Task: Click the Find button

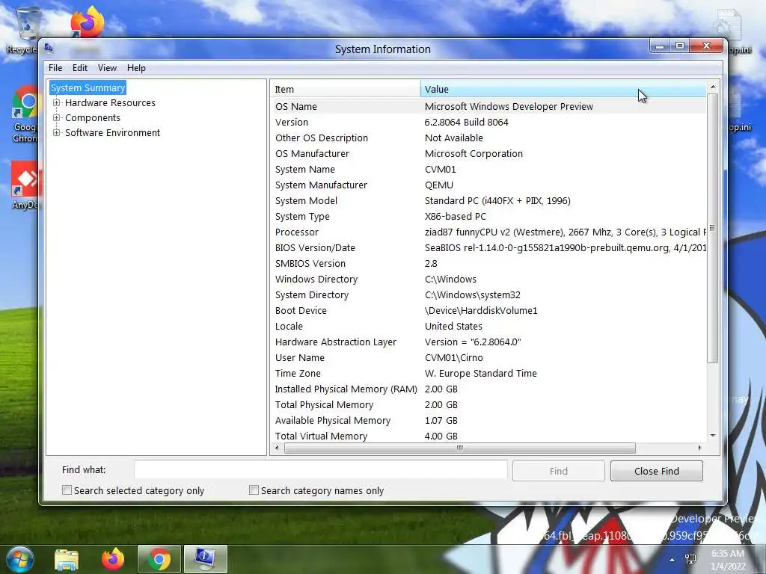Action: click(x=558, y=471)
